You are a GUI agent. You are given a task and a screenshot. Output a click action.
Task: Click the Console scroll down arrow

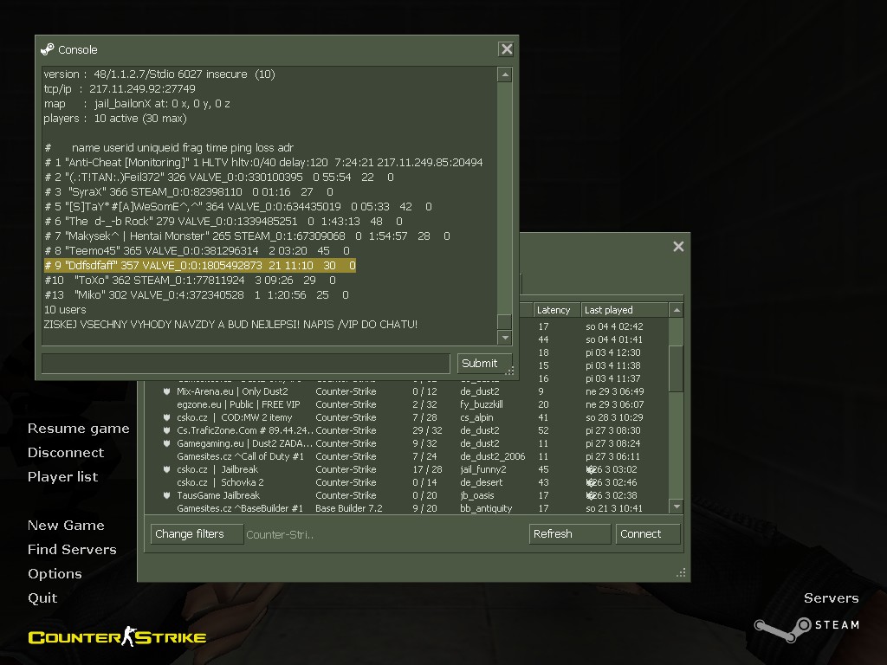[505, 338]
